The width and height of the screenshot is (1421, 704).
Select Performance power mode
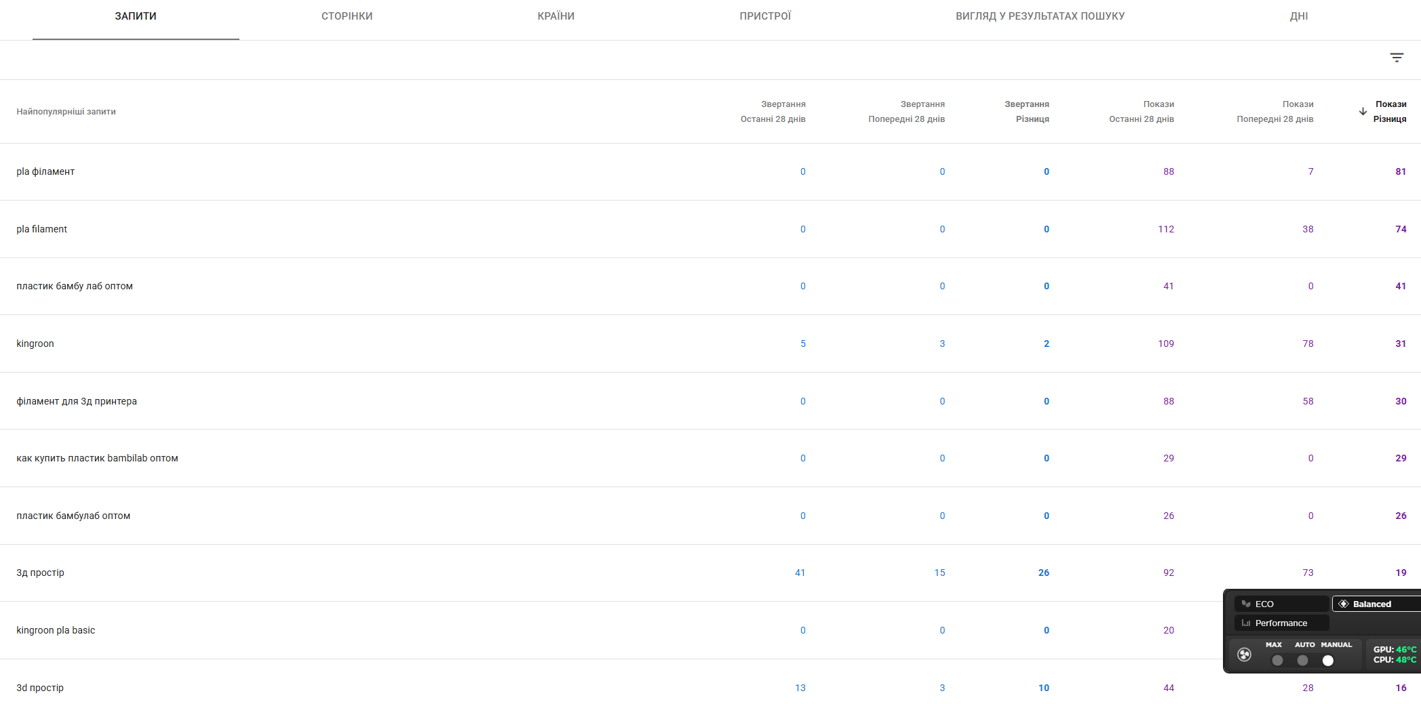click(1281, 623)
